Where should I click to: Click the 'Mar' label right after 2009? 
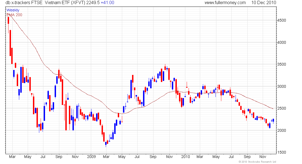[x=106, y=157]
